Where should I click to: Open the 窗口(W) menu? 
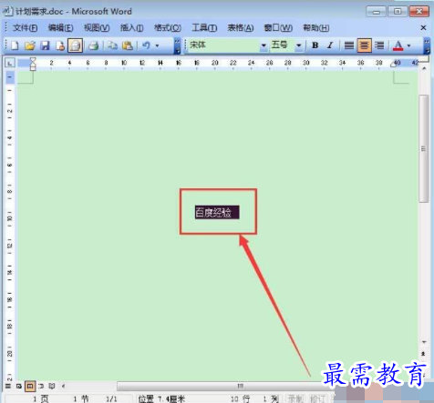(x=278, y=28)
